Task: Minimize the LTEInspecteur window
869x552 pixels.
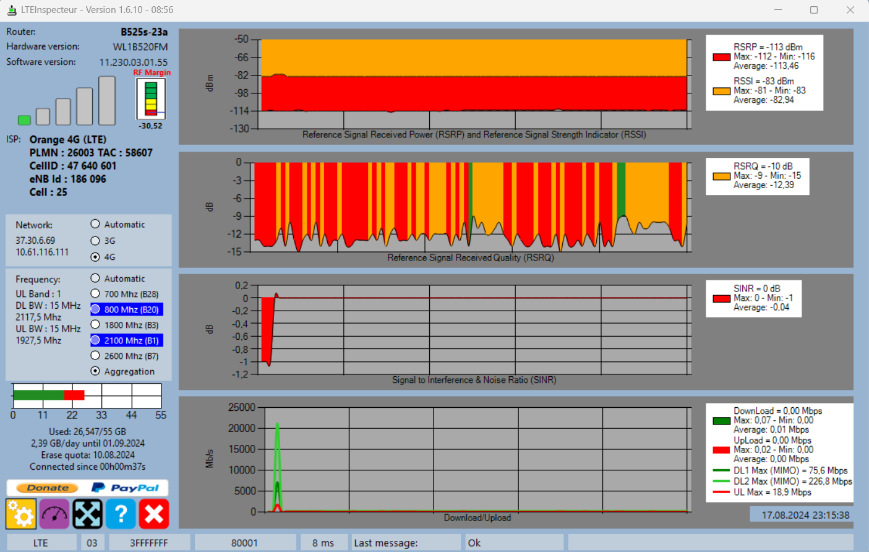Action: point(778,10)
